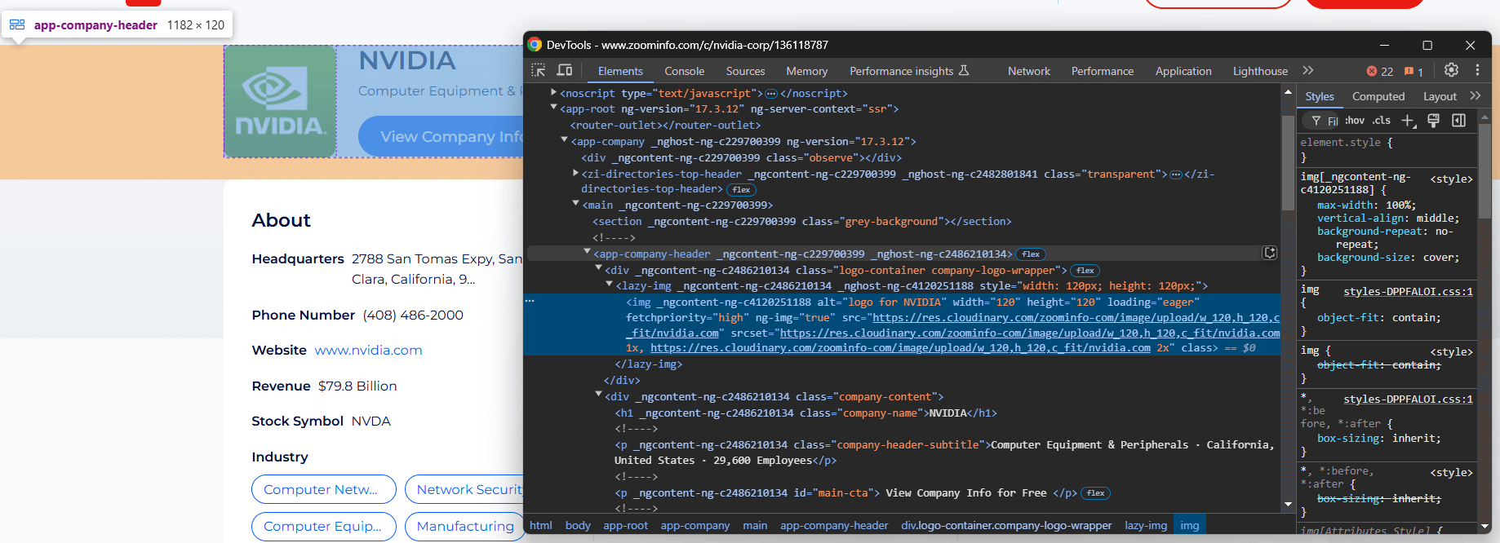
Task: Collapse the app-root node
Action: pyautogui.click(x=554, y=108)
